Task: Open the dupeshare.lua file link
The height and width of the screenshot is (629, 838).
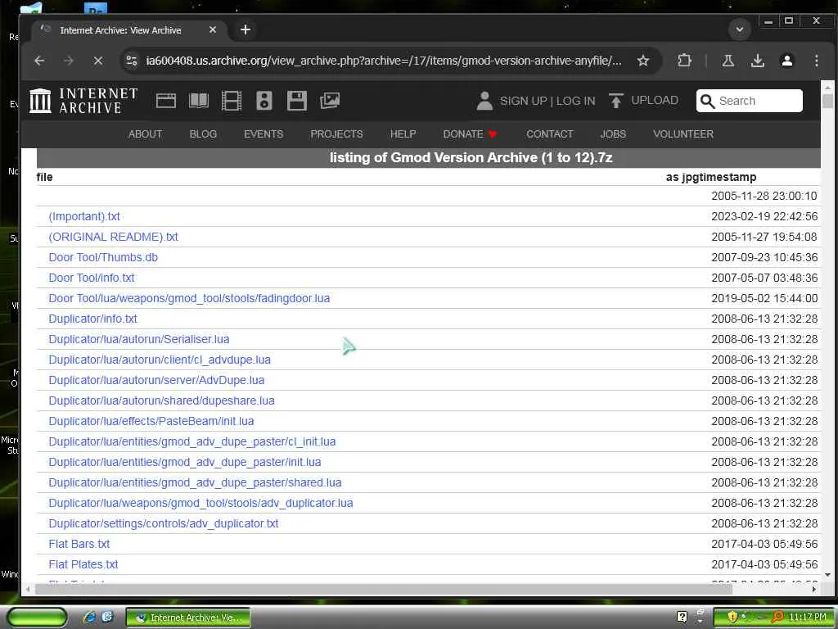Action: (161, 400)
